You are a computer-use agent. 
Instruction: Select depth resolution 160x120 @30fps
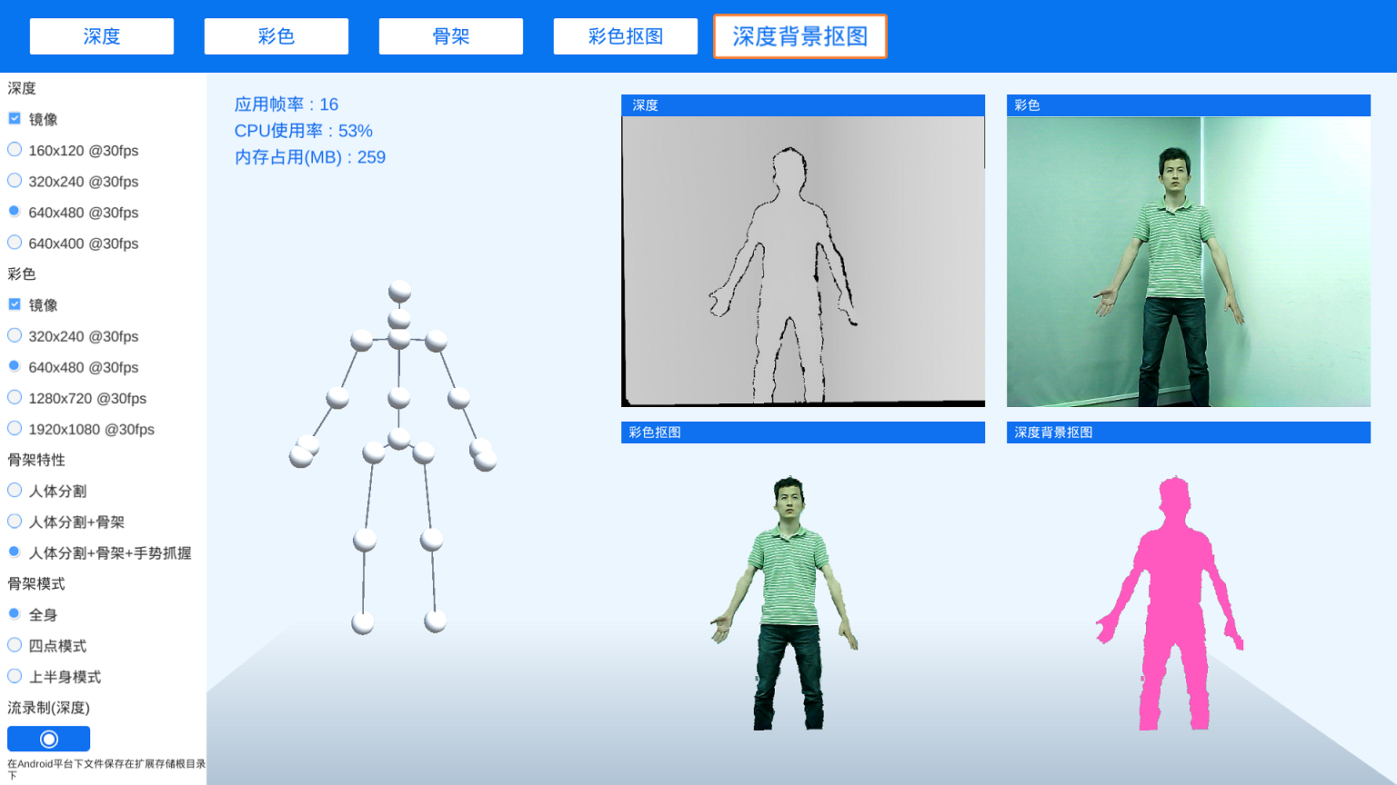click(x=15, y=149)
